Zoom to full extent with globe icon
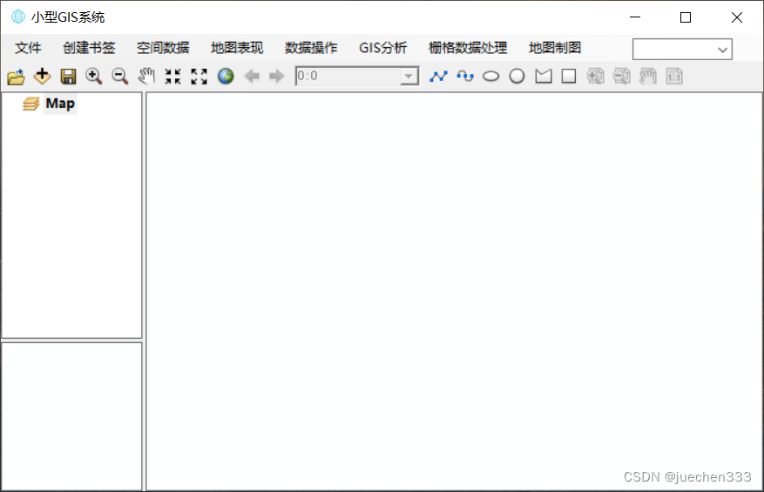Screen dimensions: 764x492 (226, 76)
